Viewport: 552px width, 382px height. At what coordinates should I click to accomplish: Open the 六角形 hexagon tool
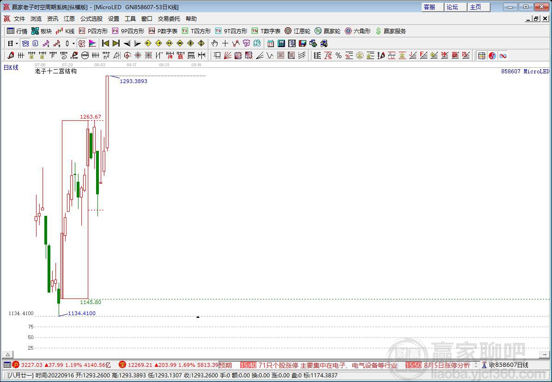(358, 31)
